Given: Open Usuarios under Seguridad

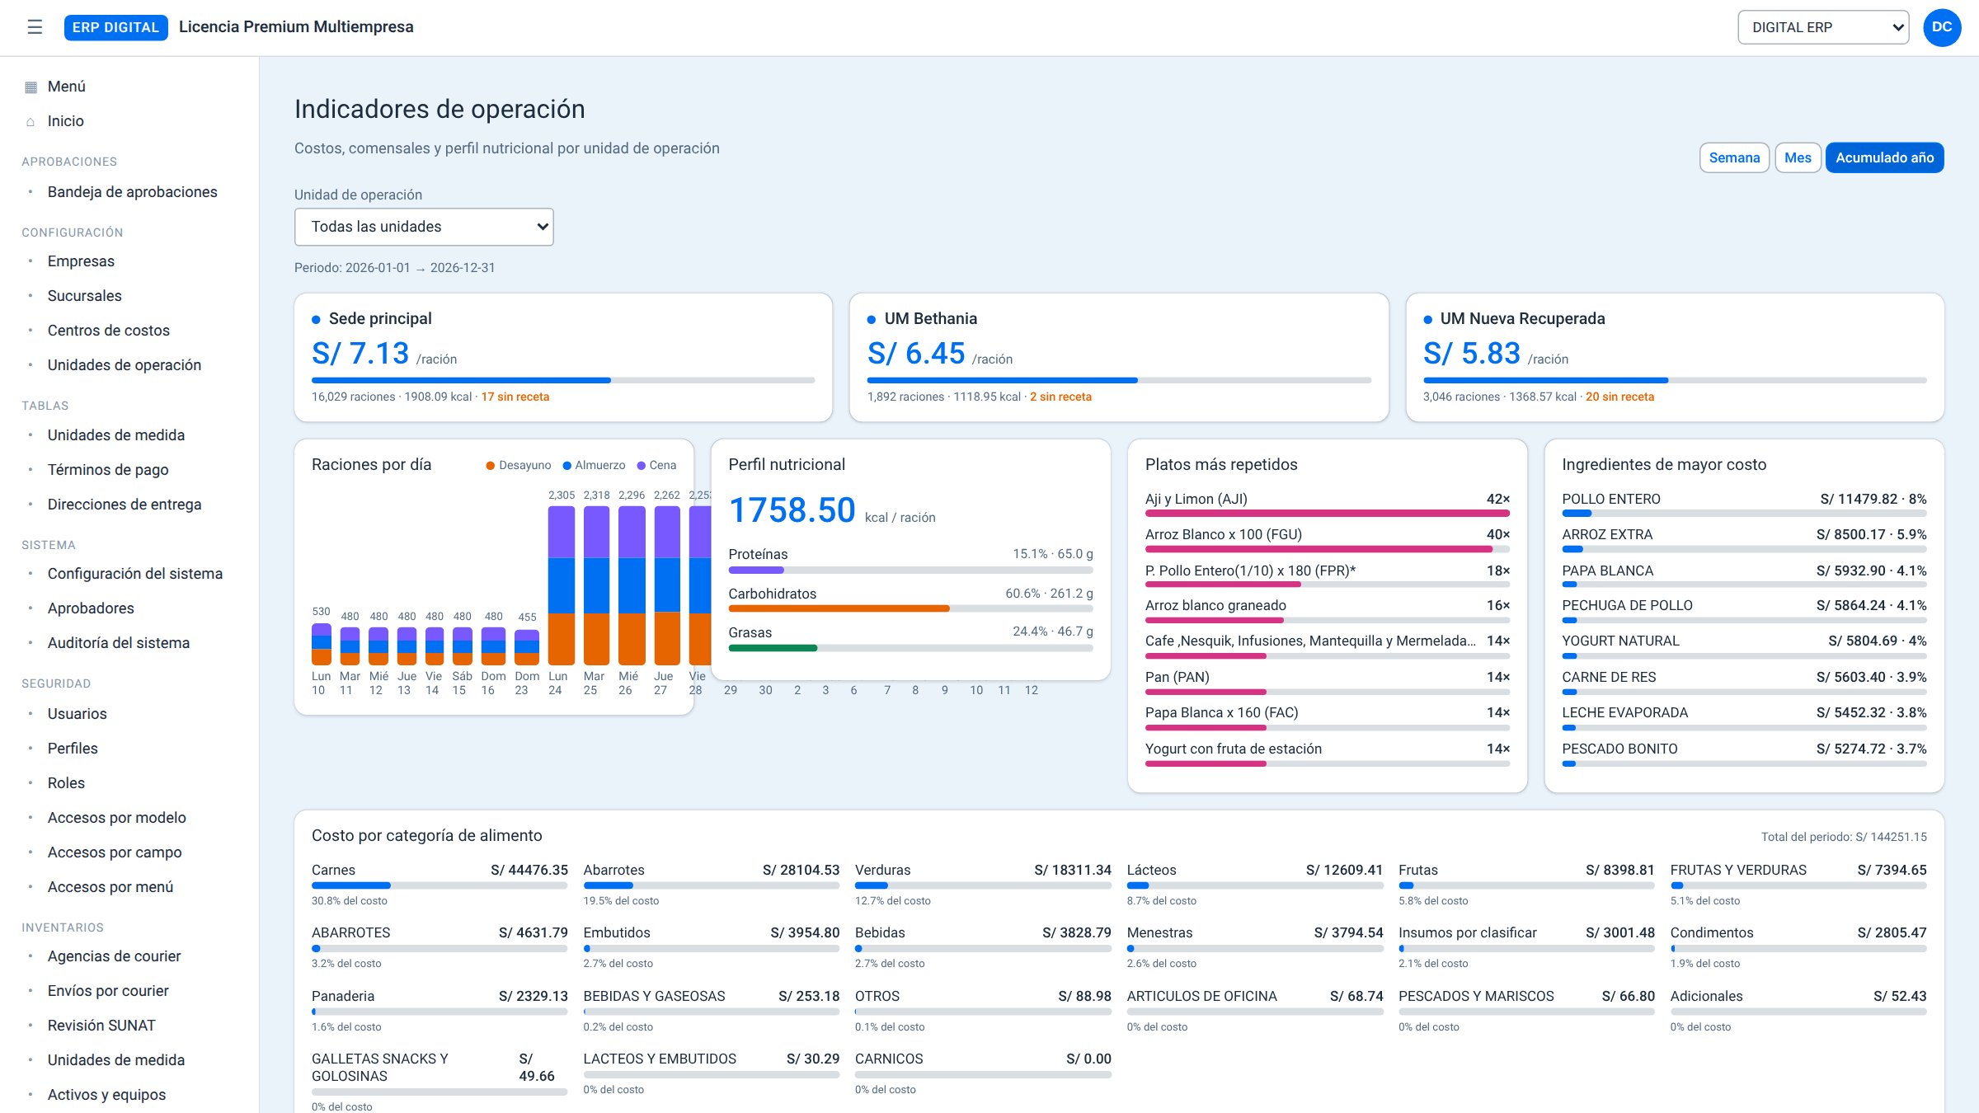Looking at the screenshot, I should [x=77, y=714].
